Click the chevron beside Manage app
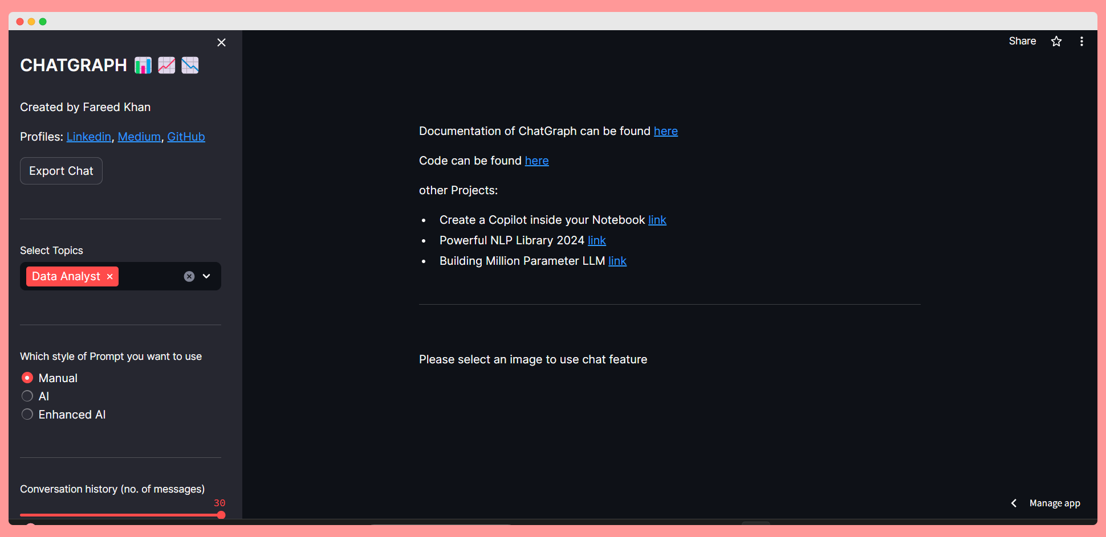1106x537 pixels. point(1014,503)
